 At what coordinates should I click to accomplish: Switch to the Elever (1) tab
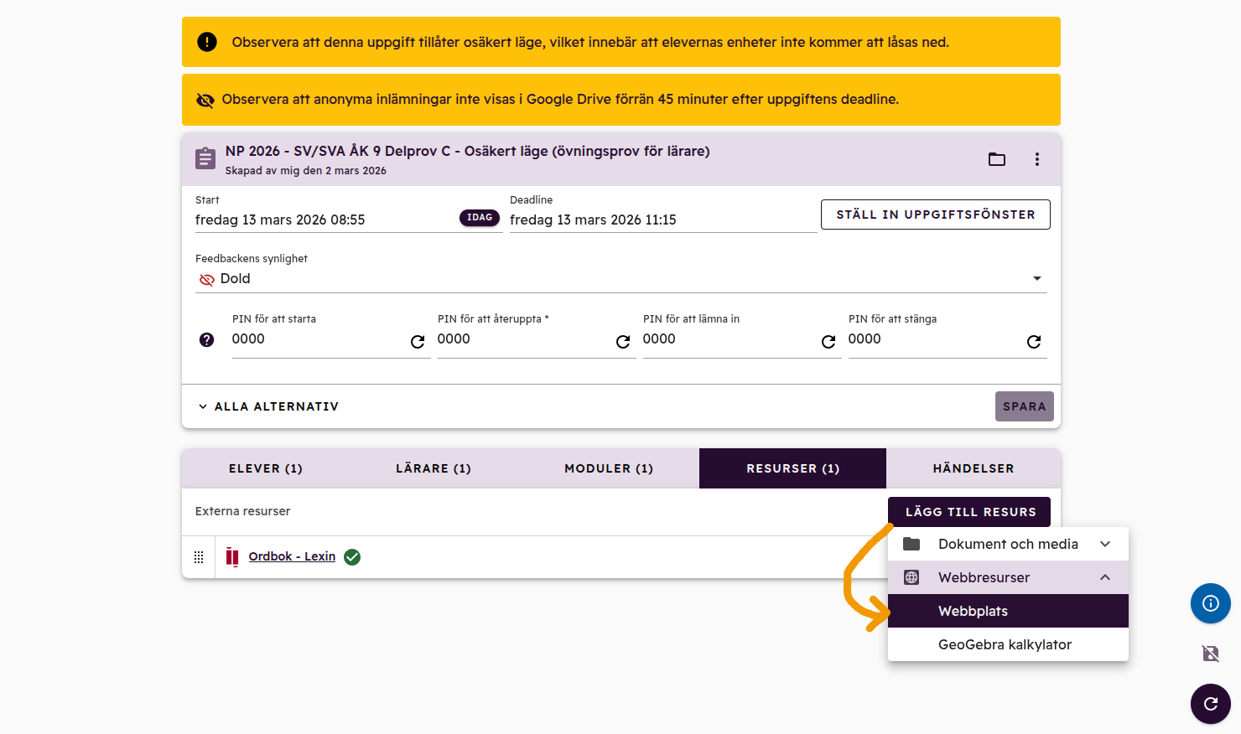(x=266, y=468)
